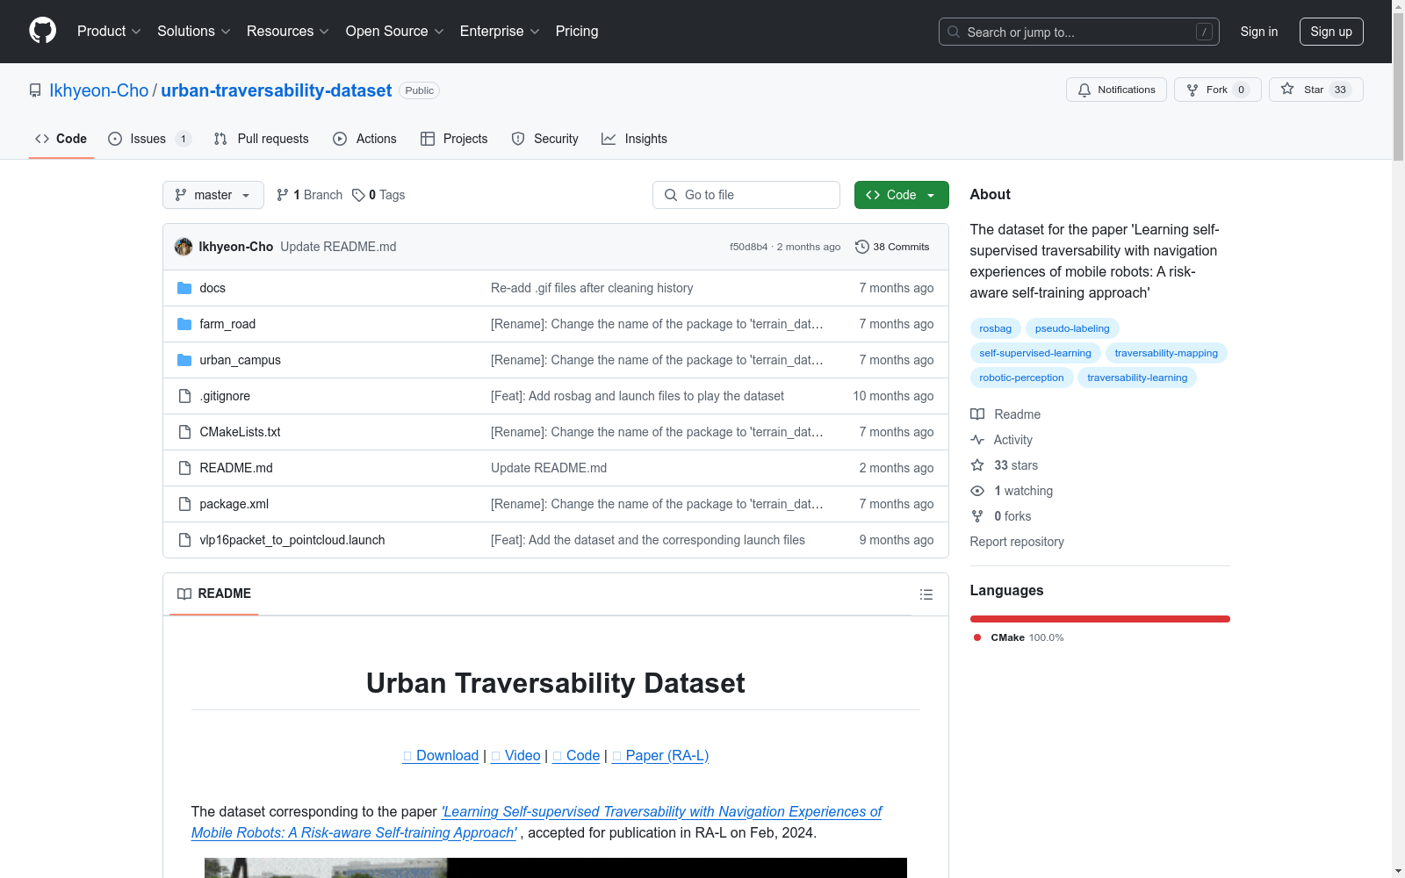1405x878 pixels.
Task: Open the Ikhyeon-Cho owner profile link
Action: coord(99,90)
